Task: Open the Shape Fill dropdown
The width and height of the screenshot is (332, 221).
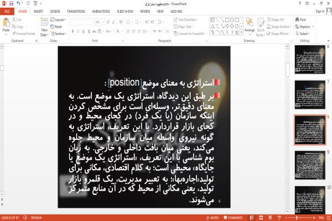Action: click(x=276, y=20)
